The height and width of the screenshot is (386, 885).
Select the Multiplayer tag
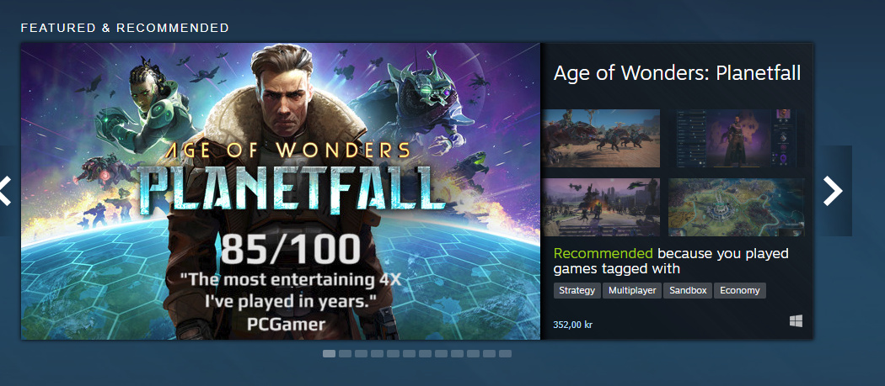coord(631,291)
